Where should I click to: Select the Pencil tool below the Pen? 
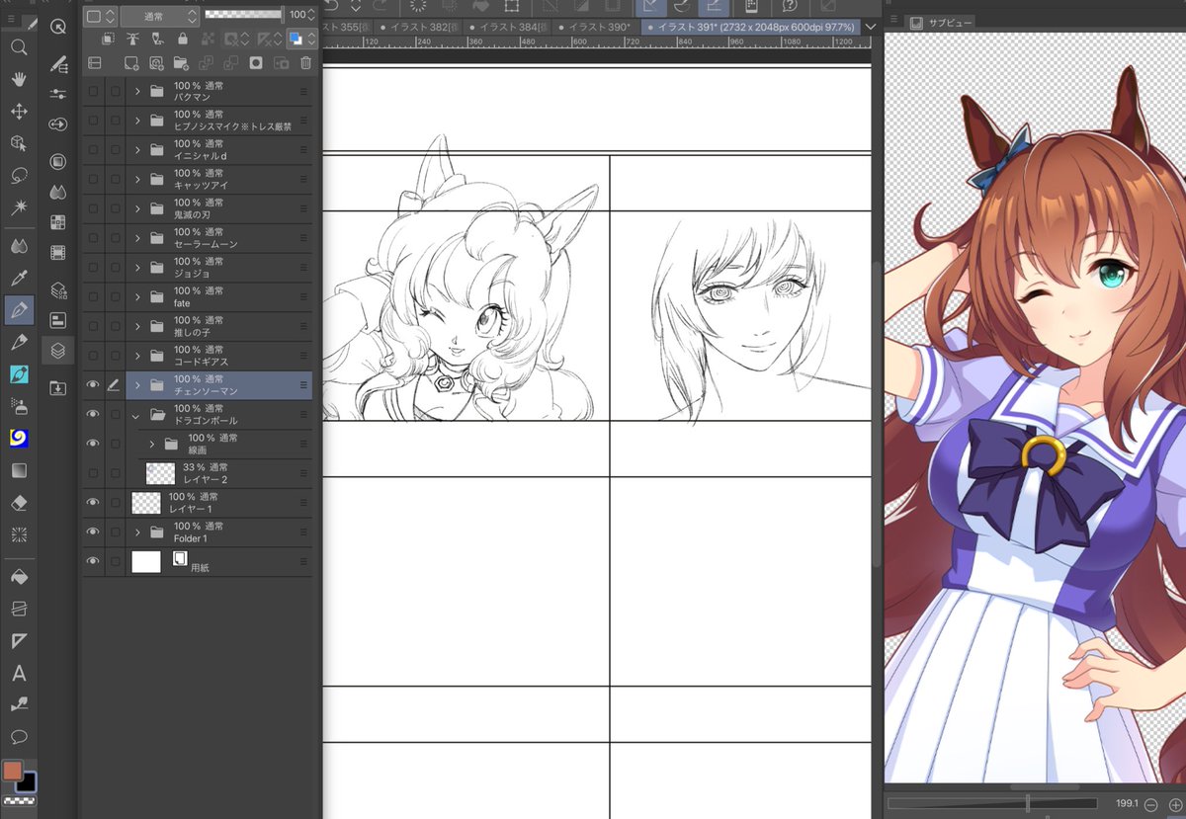(x=19, y=343)
